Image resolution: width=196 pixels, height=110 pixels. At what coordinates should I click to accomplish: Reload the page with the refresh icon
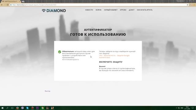coord(7,5)
